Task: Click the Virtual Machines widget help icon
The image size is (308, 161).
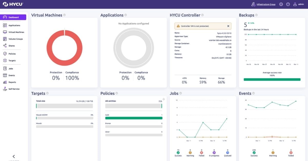Action: [x=64, y=15]
